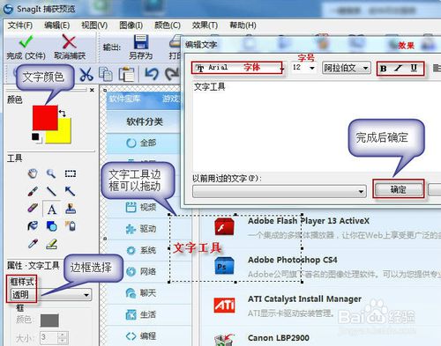Click the Save As (另存为) floppy disk icon
Viewport: 441px width, 346px height.
[x=141, y=41]
